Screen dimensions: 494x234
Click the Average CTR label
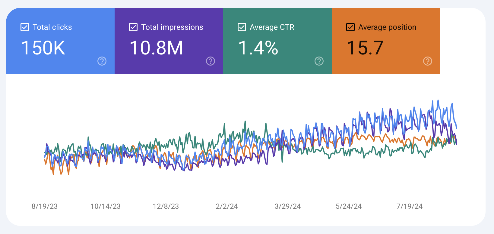coord(272,27)
